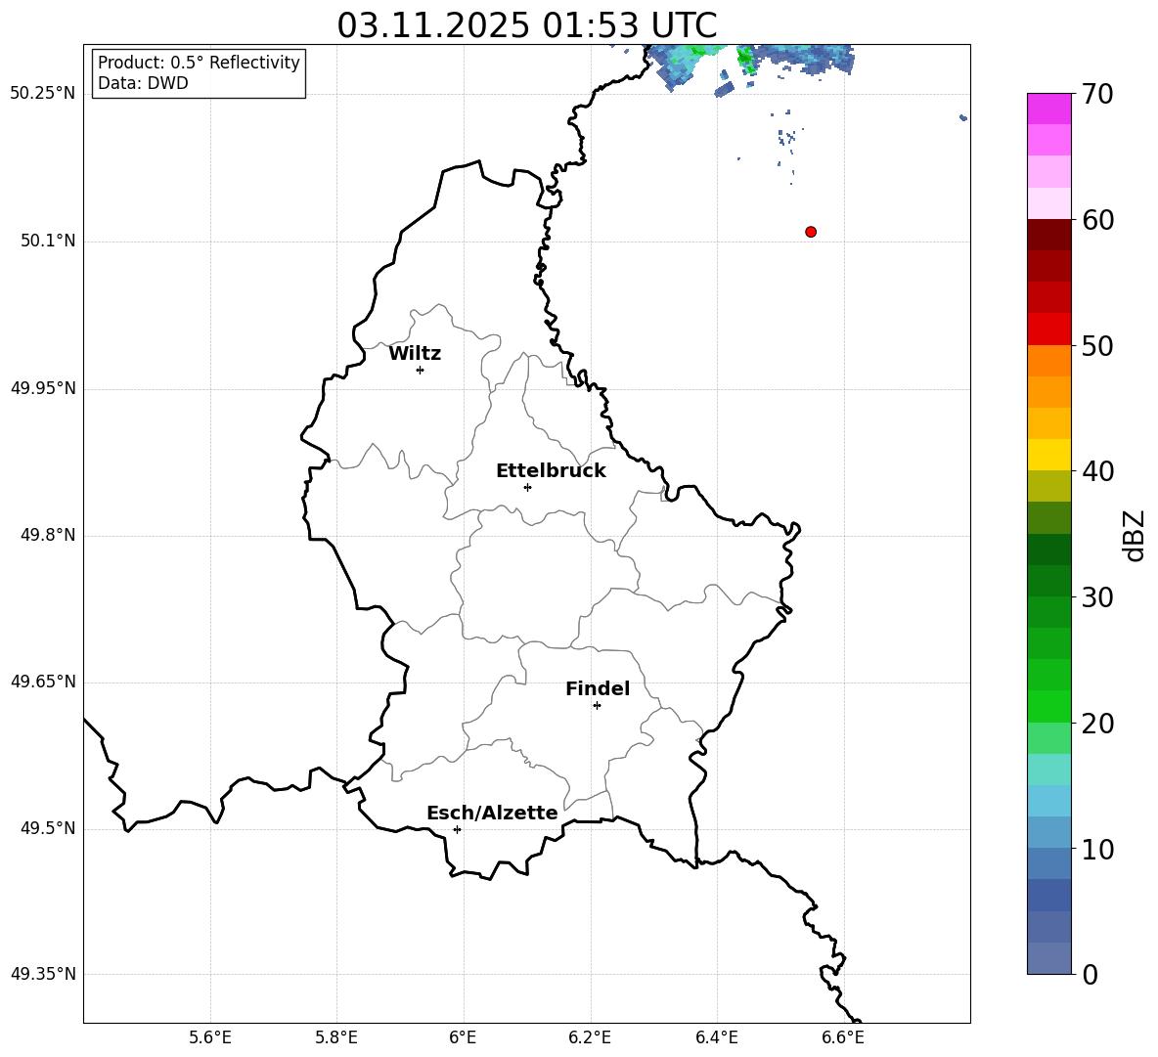Click the magenta 70 dBZ colorbar segment
The width and height of the screenshot is (1158, 1057).
click(x=1048, y=109)
